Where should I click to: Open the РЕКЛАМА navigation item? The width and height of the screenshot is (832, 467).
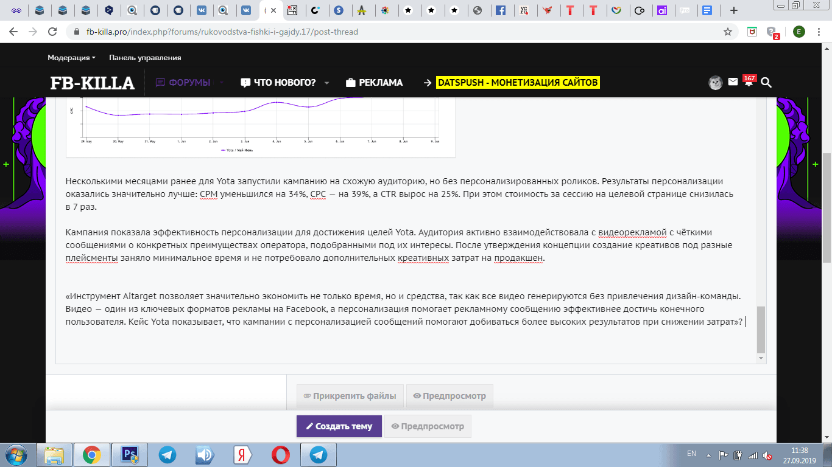pos(374,83)
